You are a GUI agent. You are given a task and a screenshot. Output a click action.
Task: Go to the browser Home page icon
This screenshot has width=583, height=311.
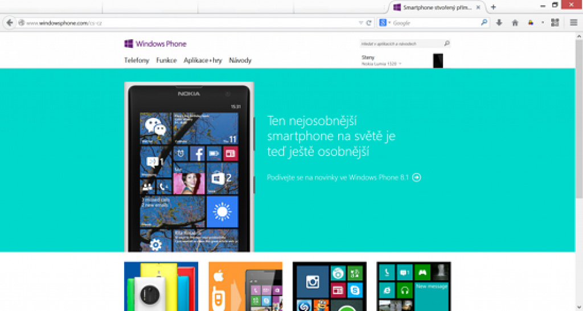point(515,23)
